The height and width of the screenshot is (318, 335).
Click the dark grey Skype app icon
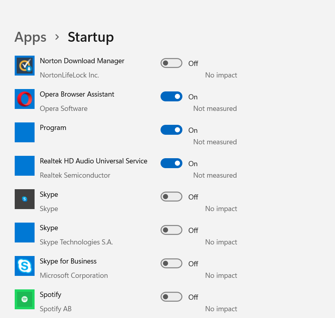(25, 199)
